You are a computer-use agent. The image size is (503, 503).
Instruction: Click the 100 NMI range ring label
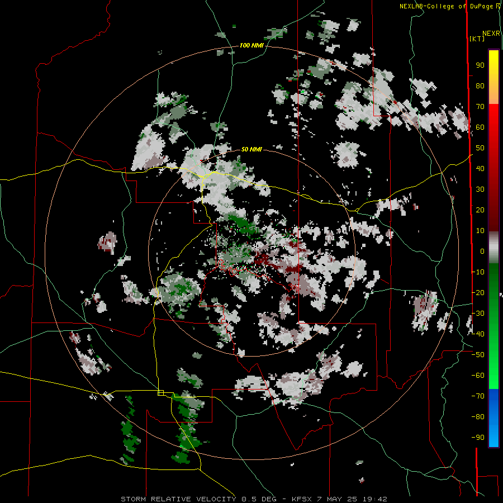click(x=251, y=46)
